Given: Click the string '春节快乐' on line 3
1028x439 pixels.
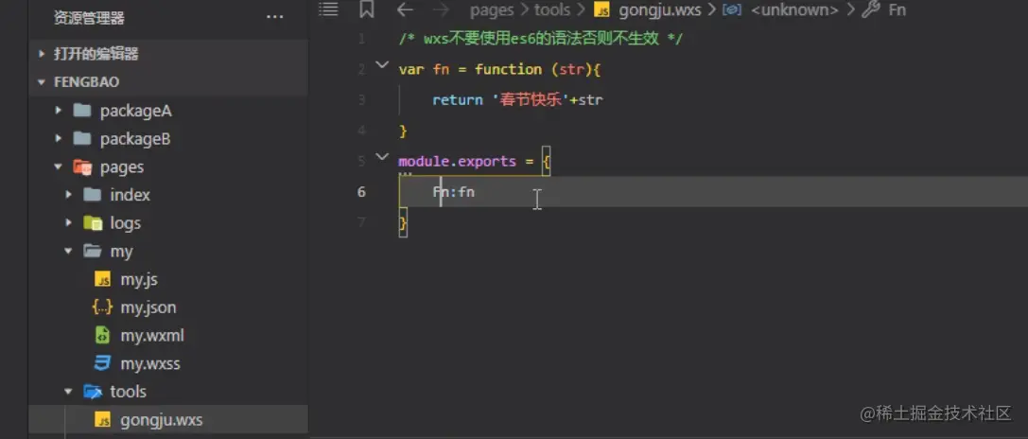Looking at the screenshot, I should 530,100.
